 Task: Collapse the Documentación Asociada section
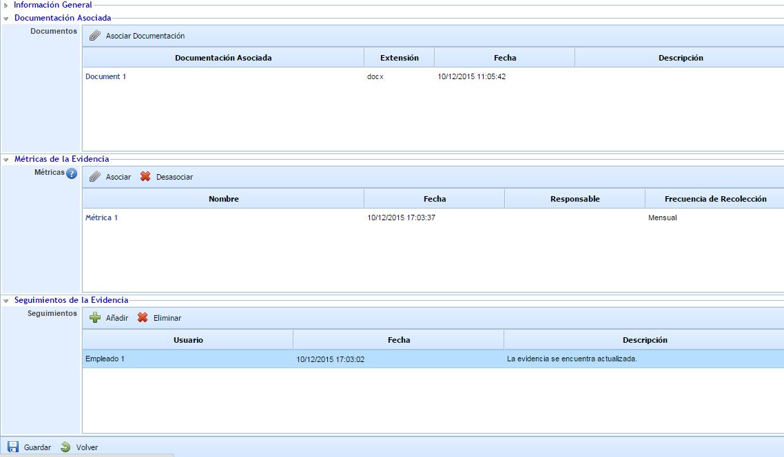[x=6, y=18]
